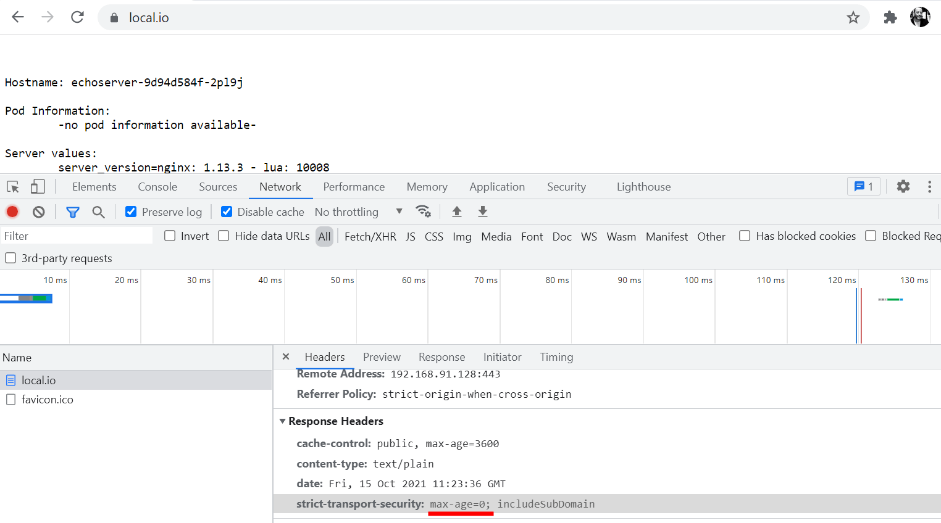941x523 pixels.
Task: Toggle the network filter bar
Action: 73,212
